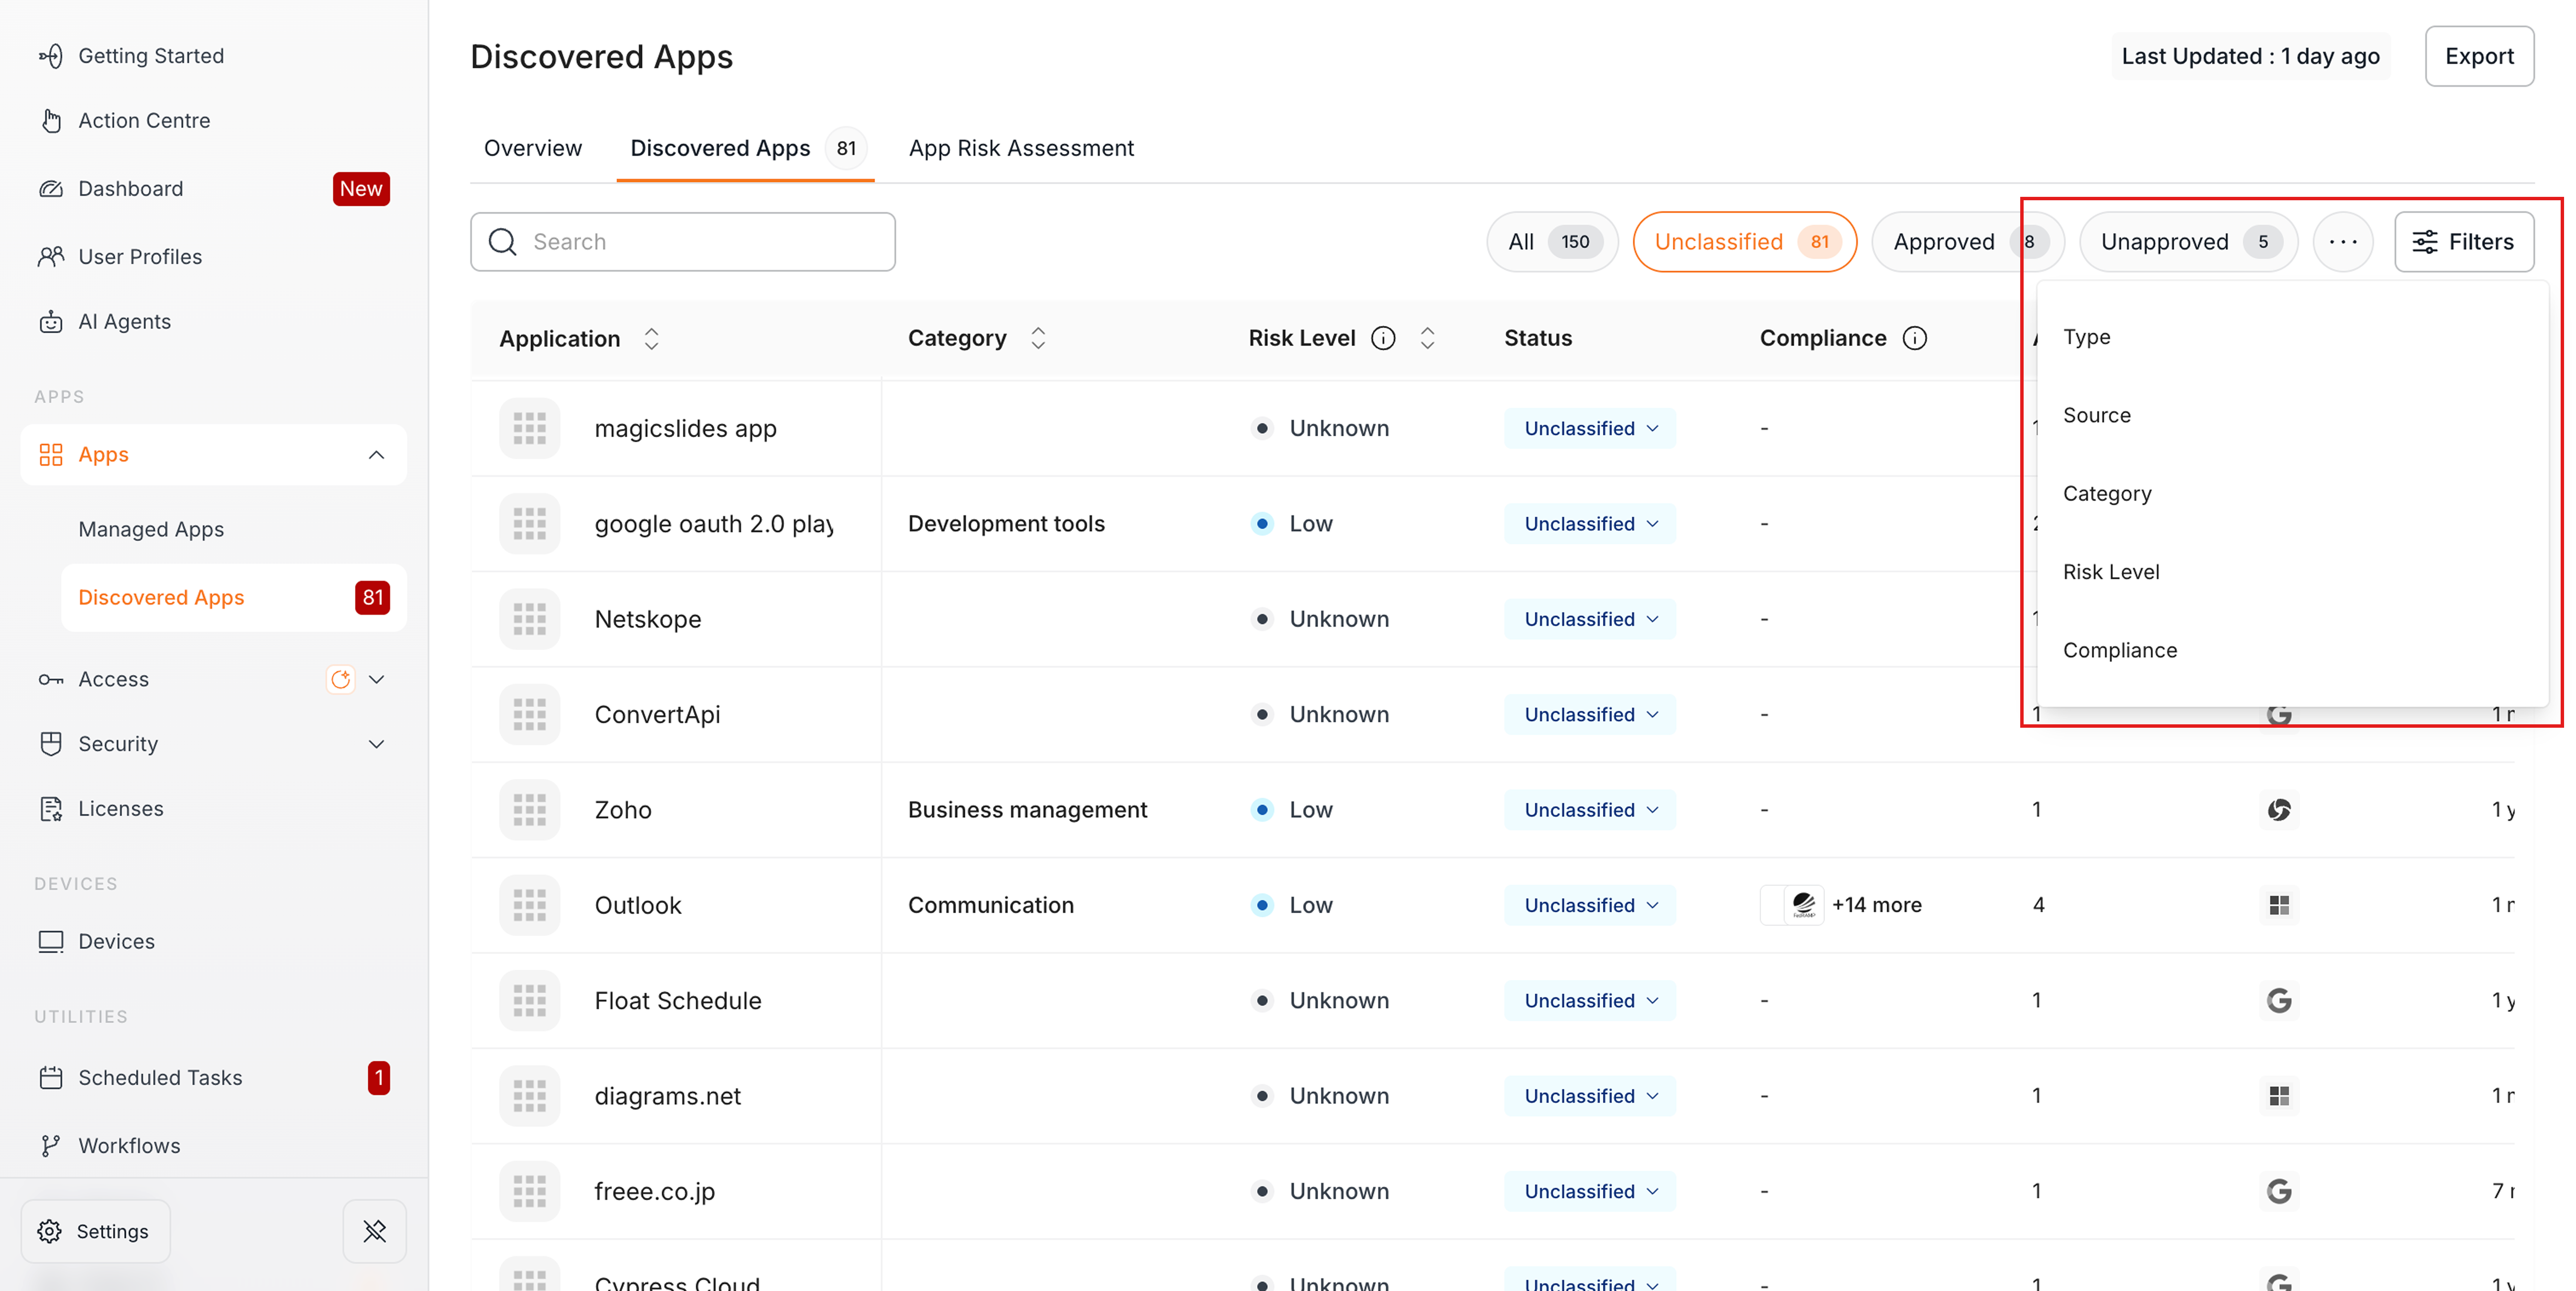Open the more options ellipsis button
Viewport: 2576px width, 1291px height.
coord(2343,242)
